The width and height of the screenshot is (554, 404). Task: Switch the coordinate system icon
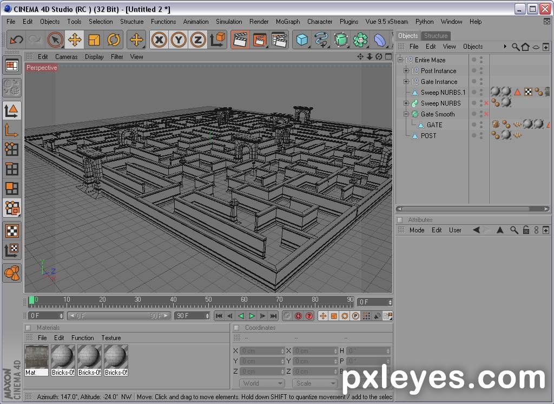pos(217,40)
